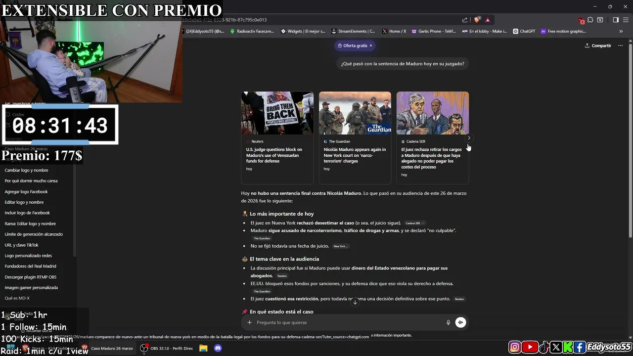The height and width of the screenshot is (356, 633).
Task: Open Free motion graphic... bookmark
Action: click(563, 31)
